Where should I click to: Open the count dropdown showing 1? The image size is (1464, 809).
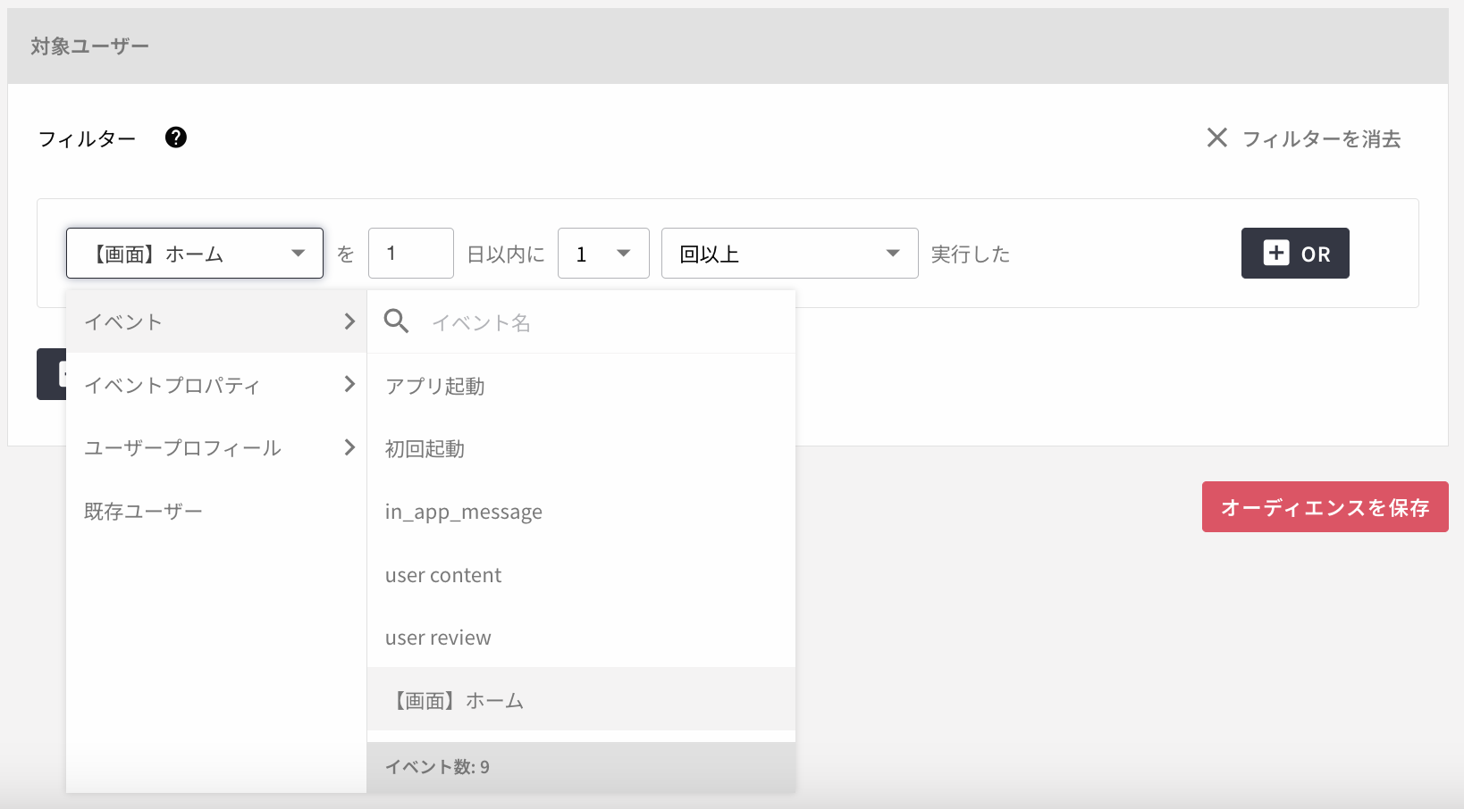[603, 254]
